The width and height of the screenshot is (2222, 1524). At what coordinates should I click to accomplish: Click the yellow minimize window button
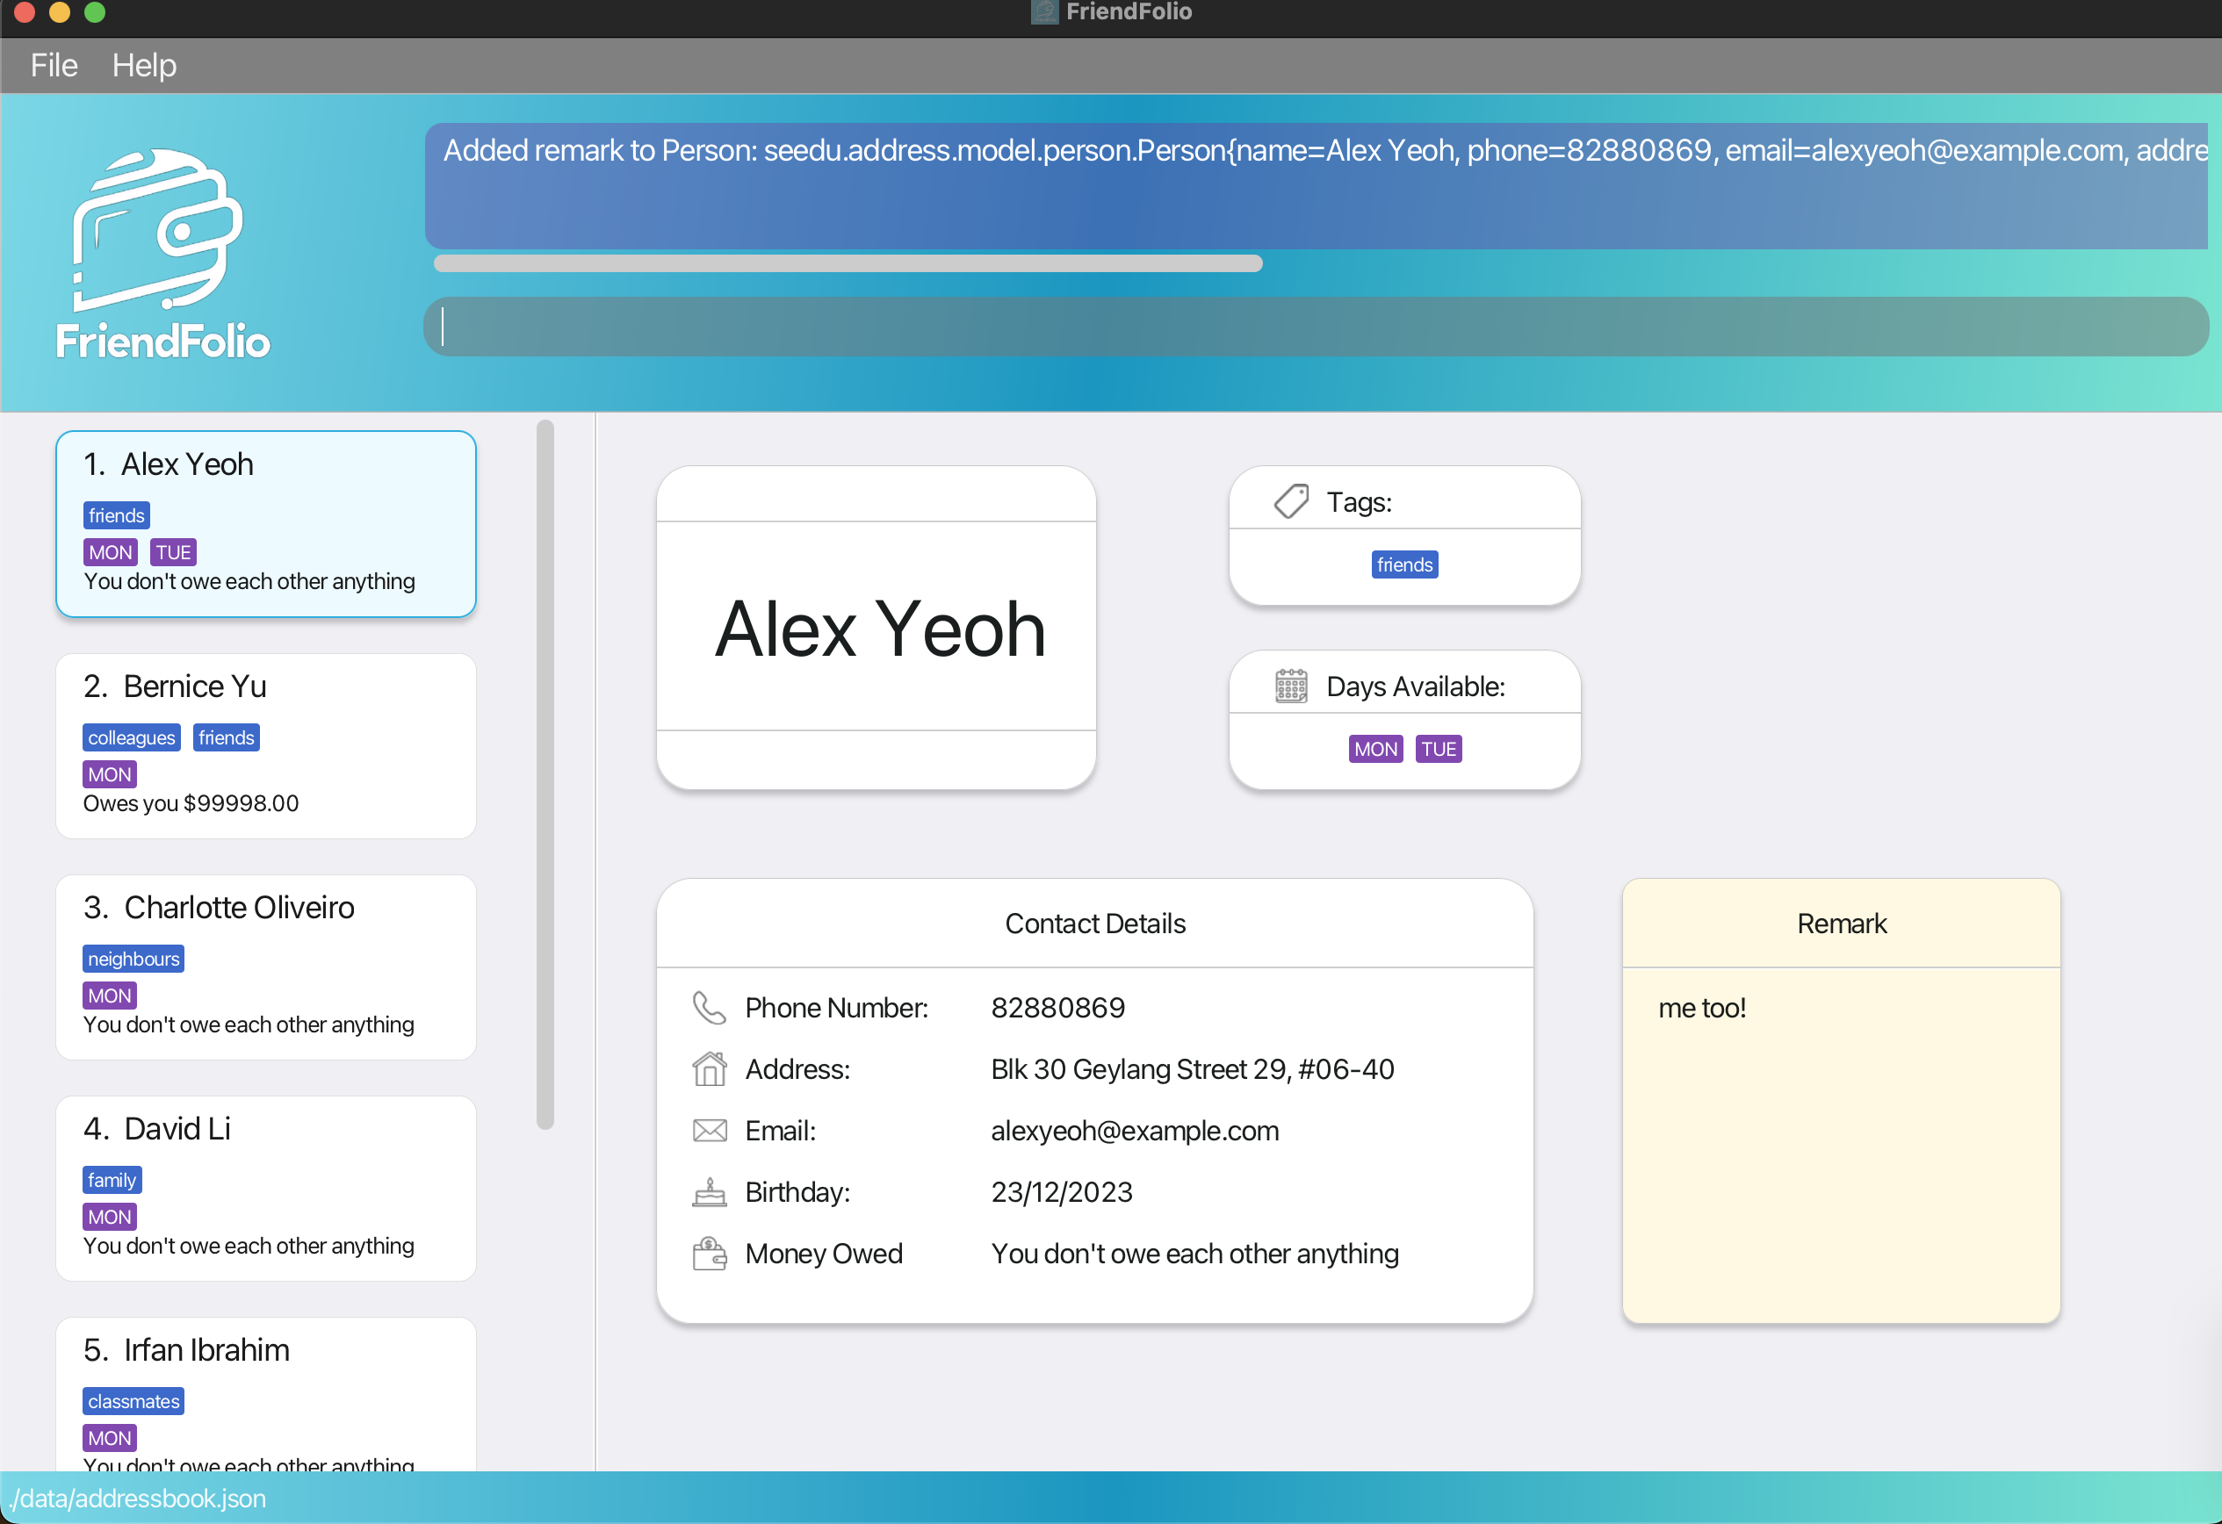[59, 11]
